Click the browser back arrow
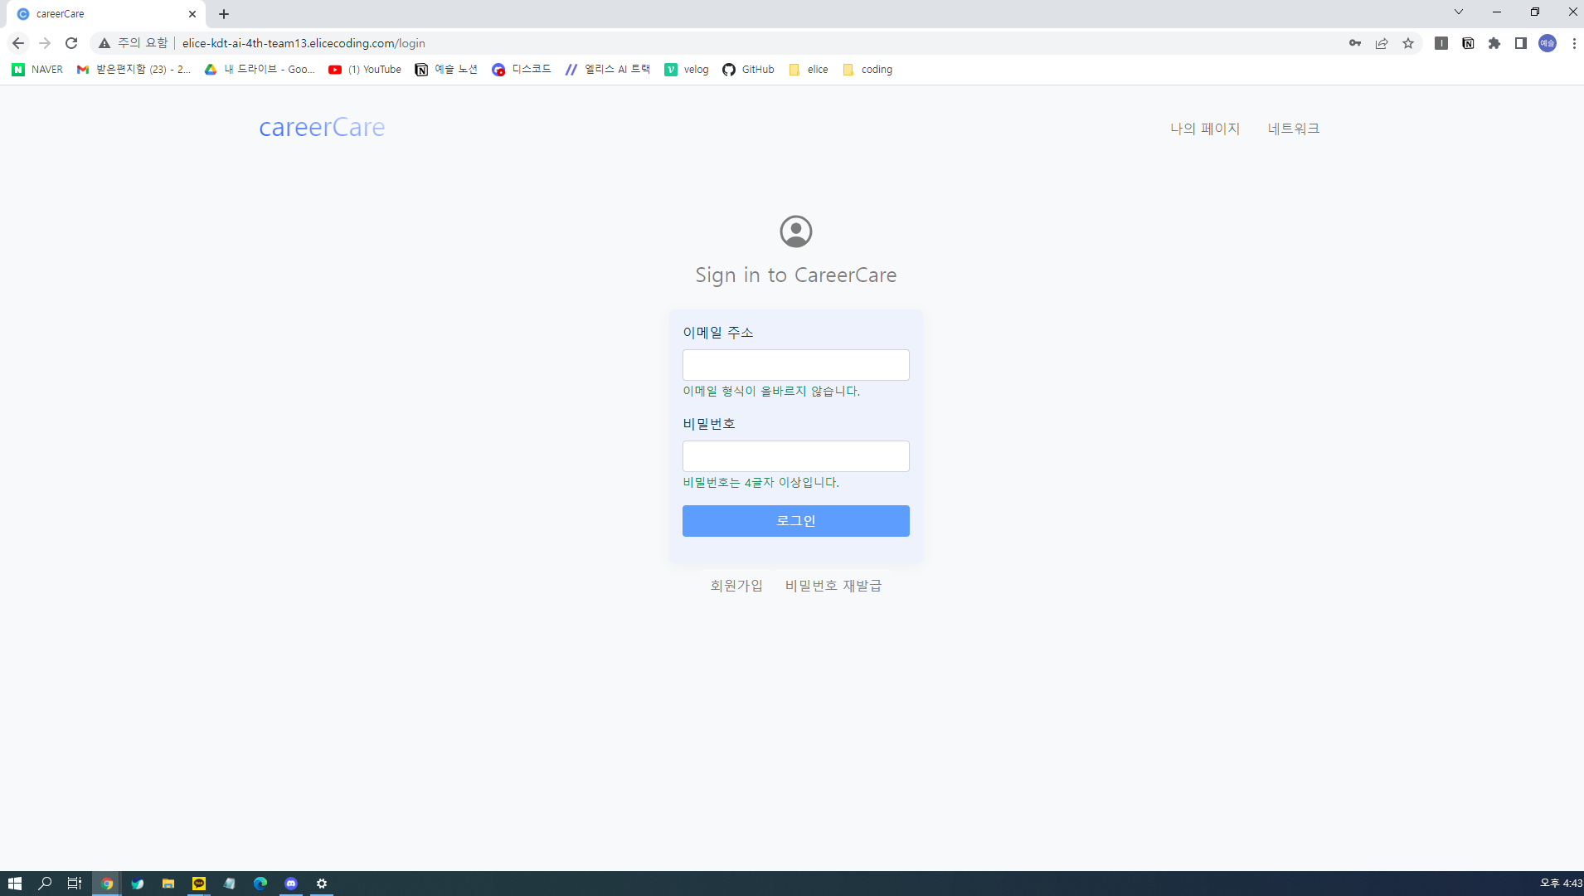This screenshot has width=1584, height=896. [18, 43]
